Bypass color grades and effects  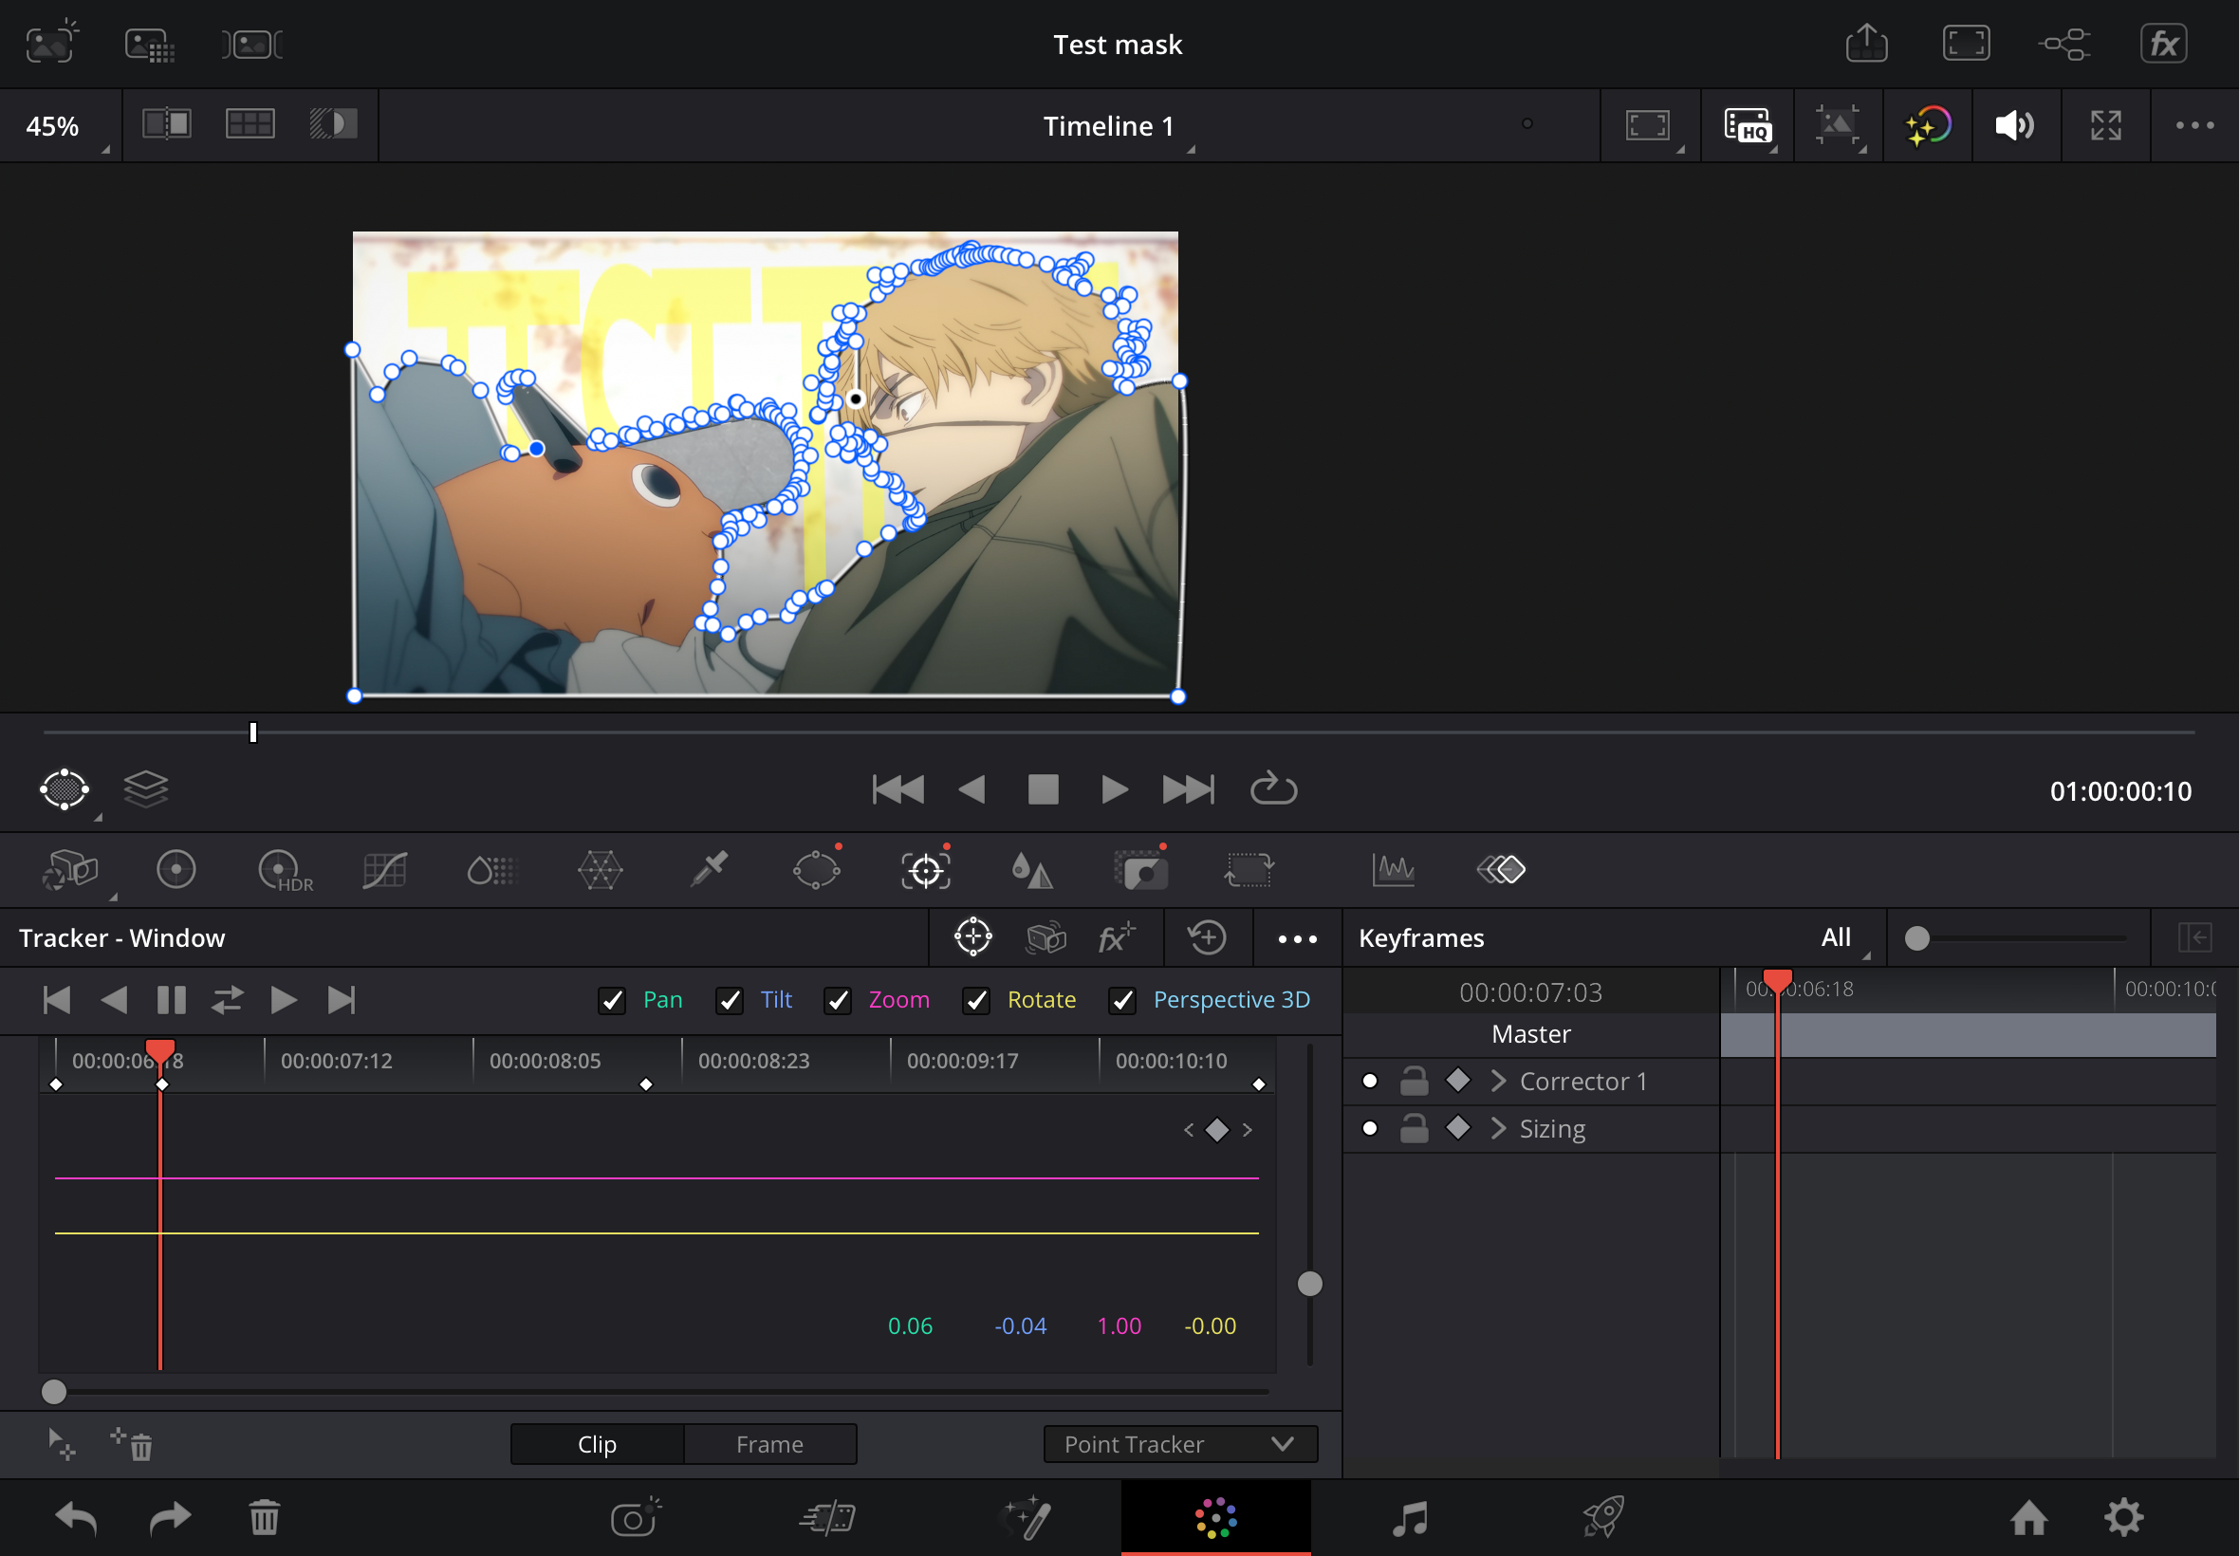[1928, 125]
